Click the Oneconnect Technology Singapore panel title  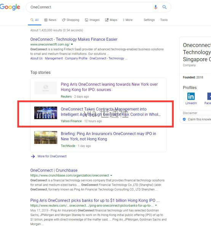point(197,52)
